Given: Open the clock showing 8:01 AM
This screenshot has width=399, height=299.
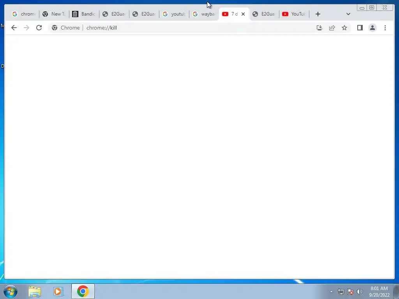Looking at the screenshot, I should point(379,292).
